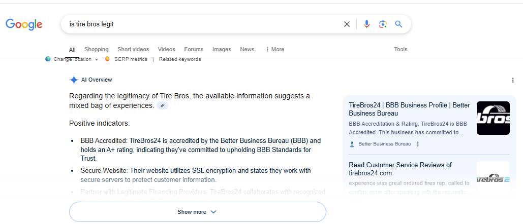Click the AI Overview sparkle icon
The width and height of the screenshot is (523, 224).
74,80
